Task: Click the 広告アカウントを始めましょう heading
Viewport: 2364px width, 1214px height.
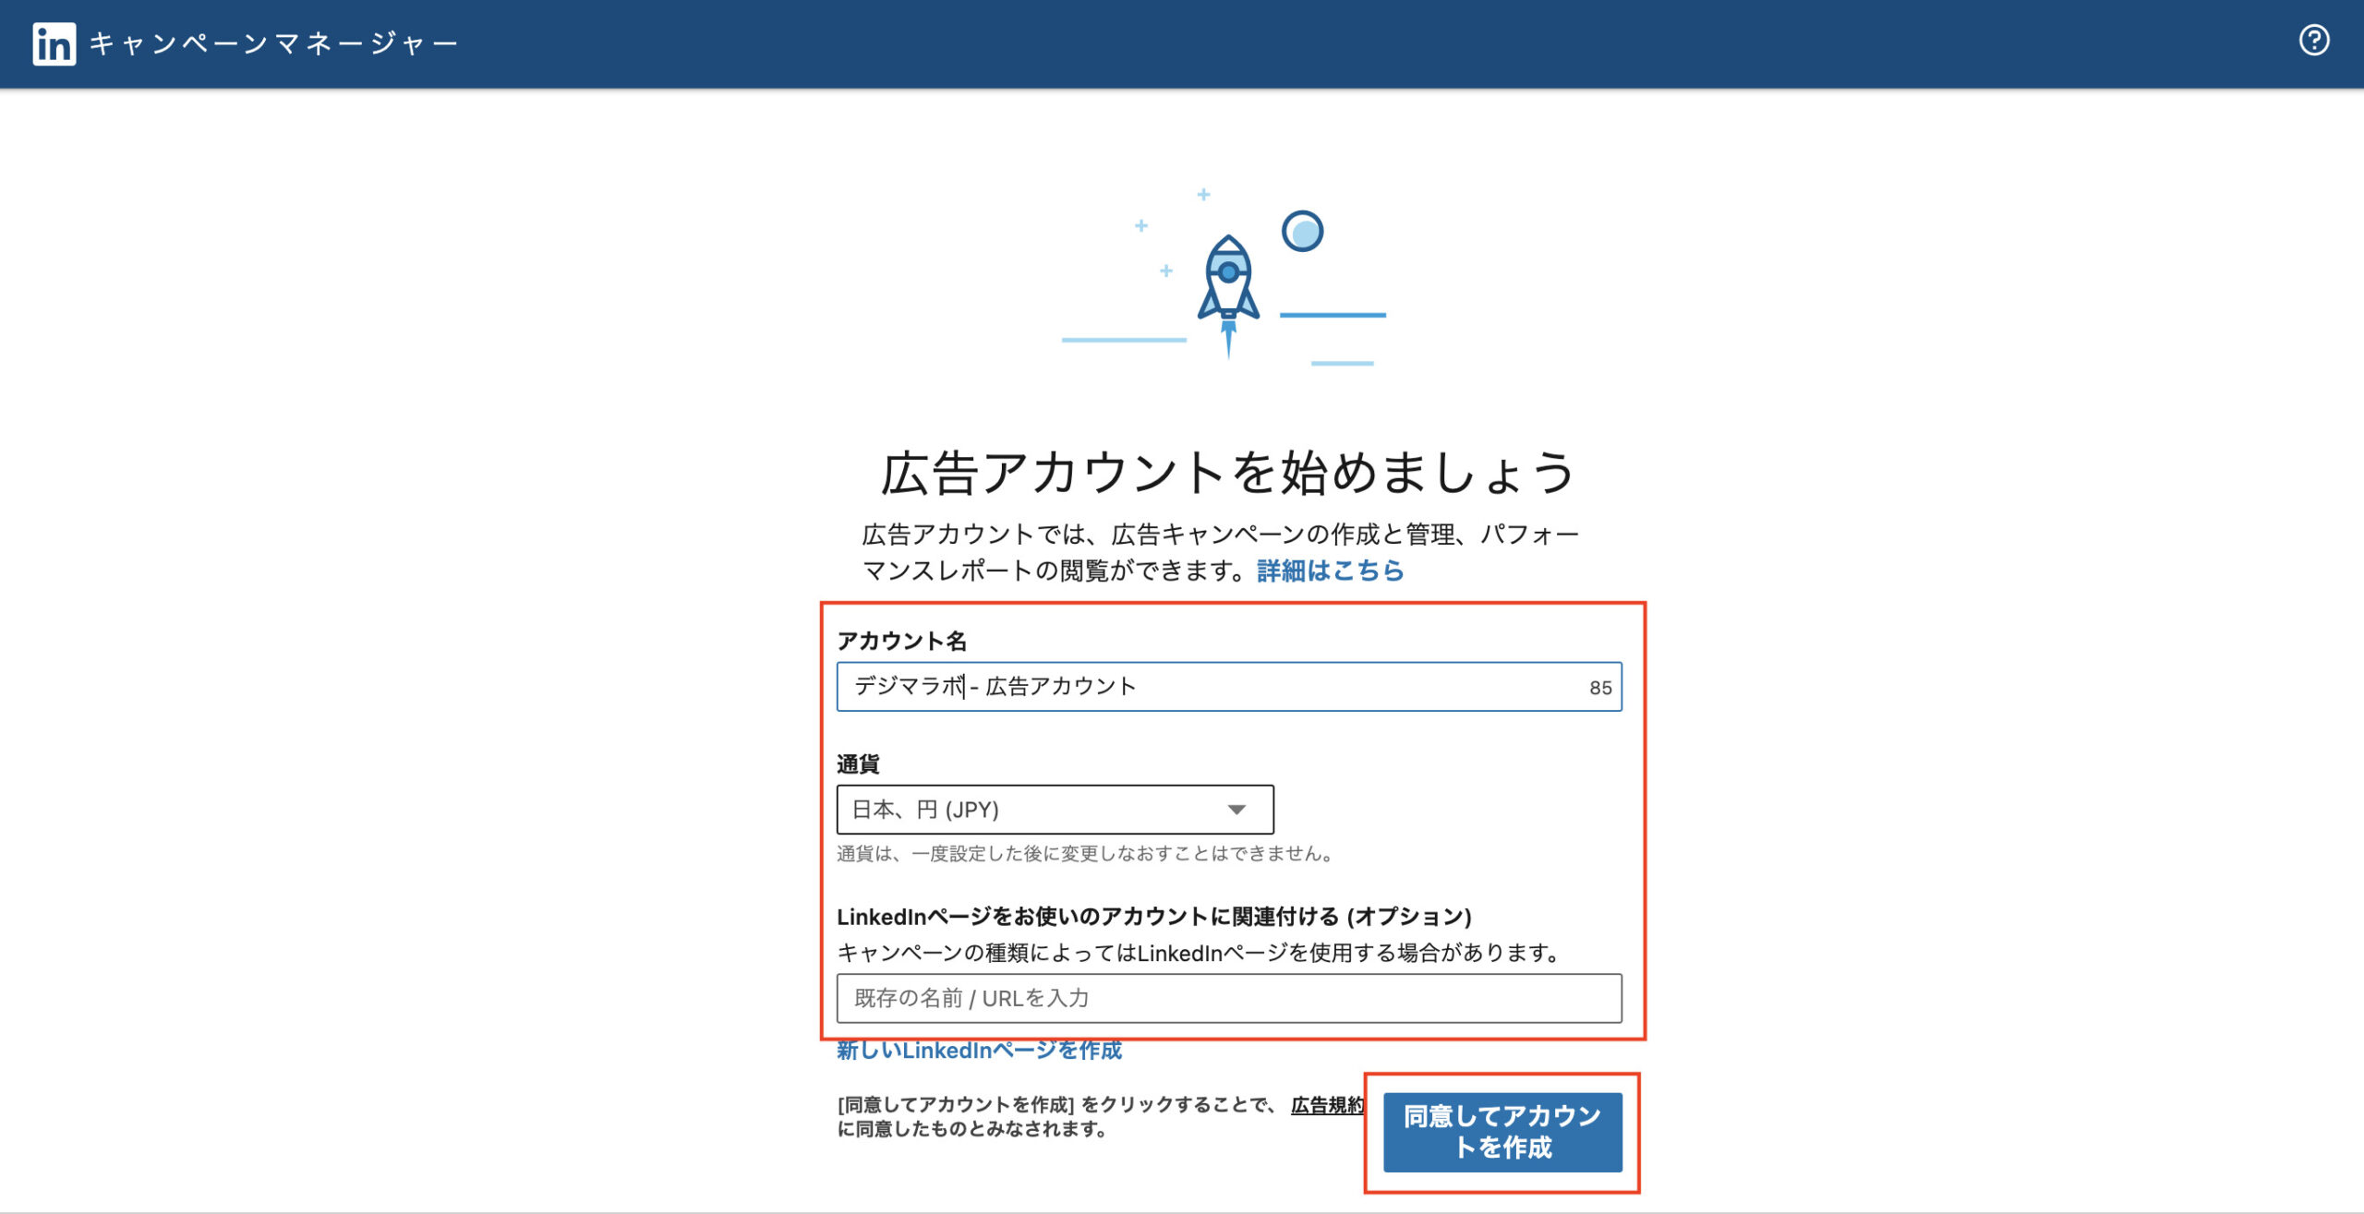Action: point(1228,473)
